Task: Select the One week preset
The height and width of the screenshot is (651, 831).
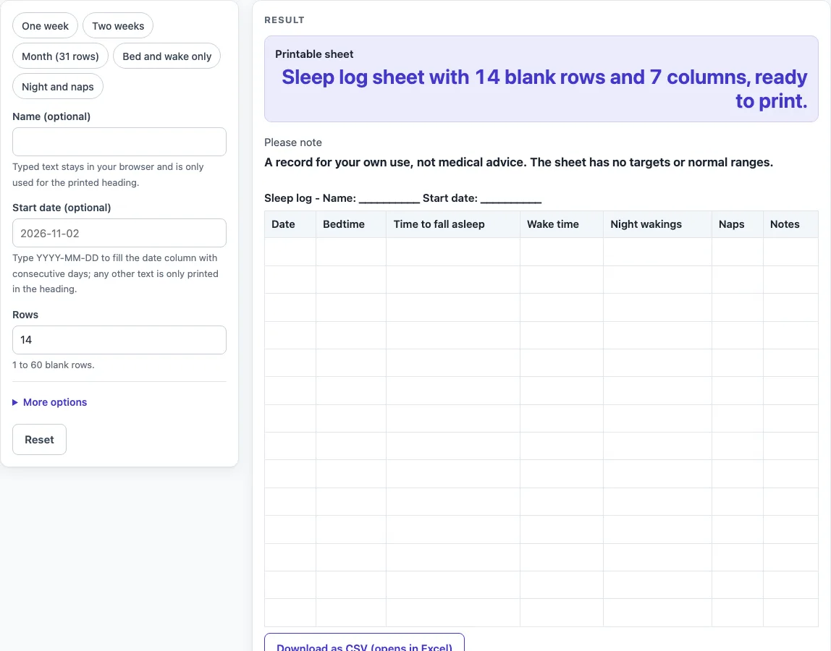Action: [45, 26]
